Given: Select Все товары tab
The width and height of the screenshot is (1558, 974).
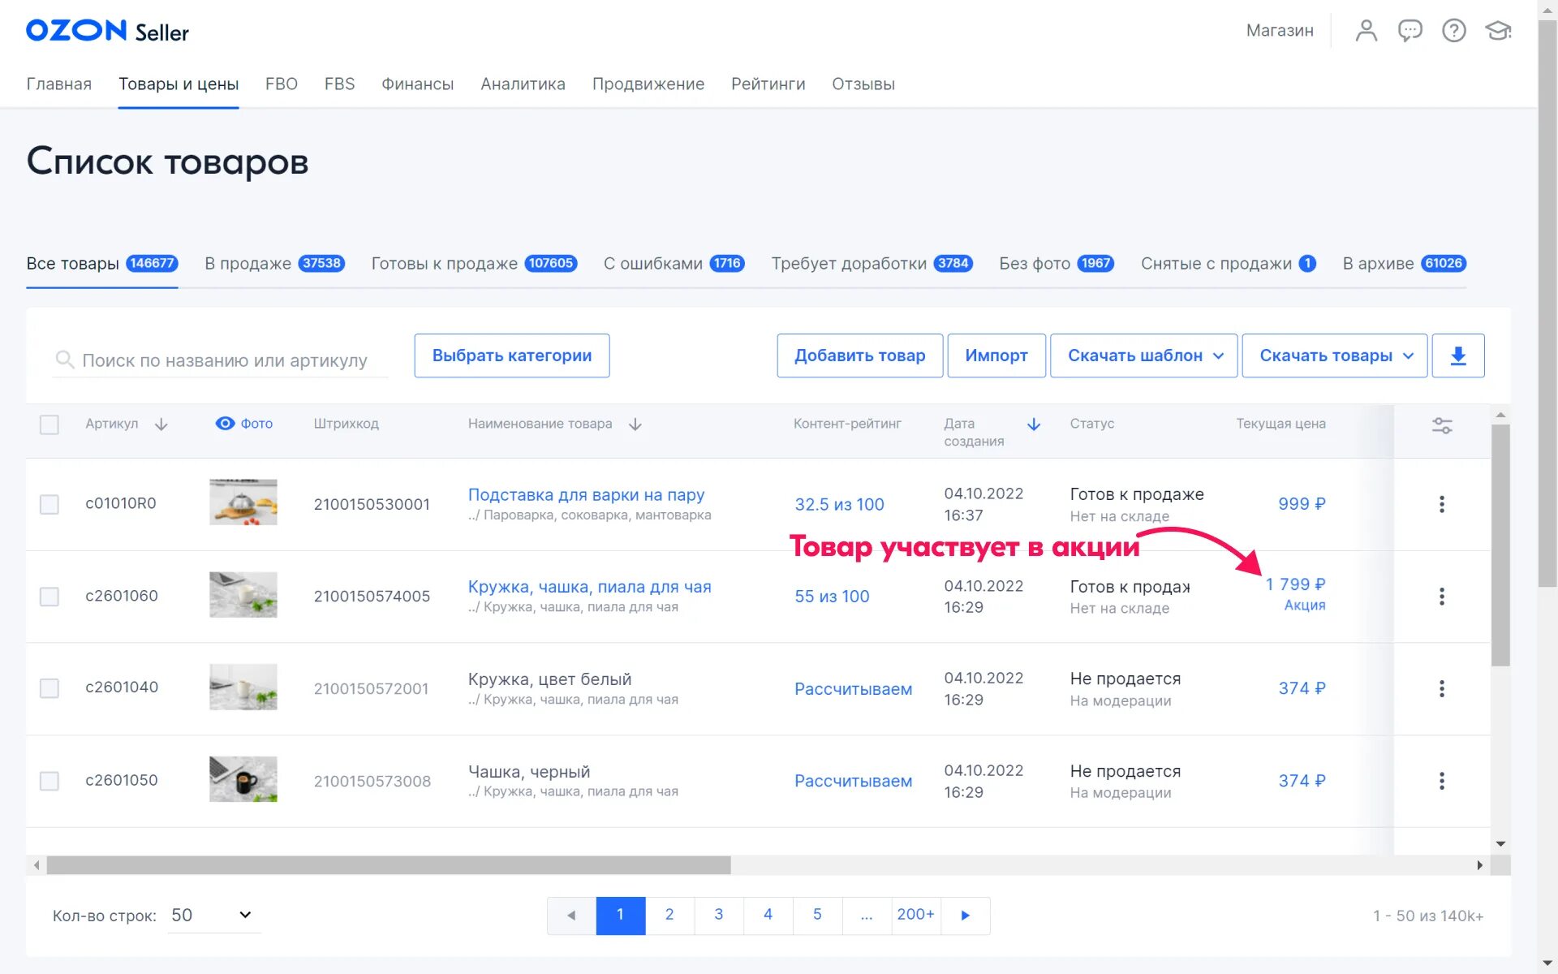Looking at the screenshot, I should click(102, 264).
